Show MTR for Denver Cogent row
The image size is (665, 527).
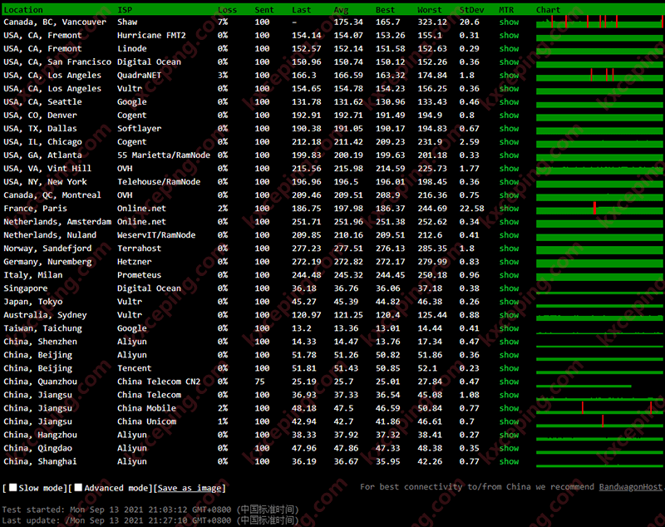[x=509, y=116]
